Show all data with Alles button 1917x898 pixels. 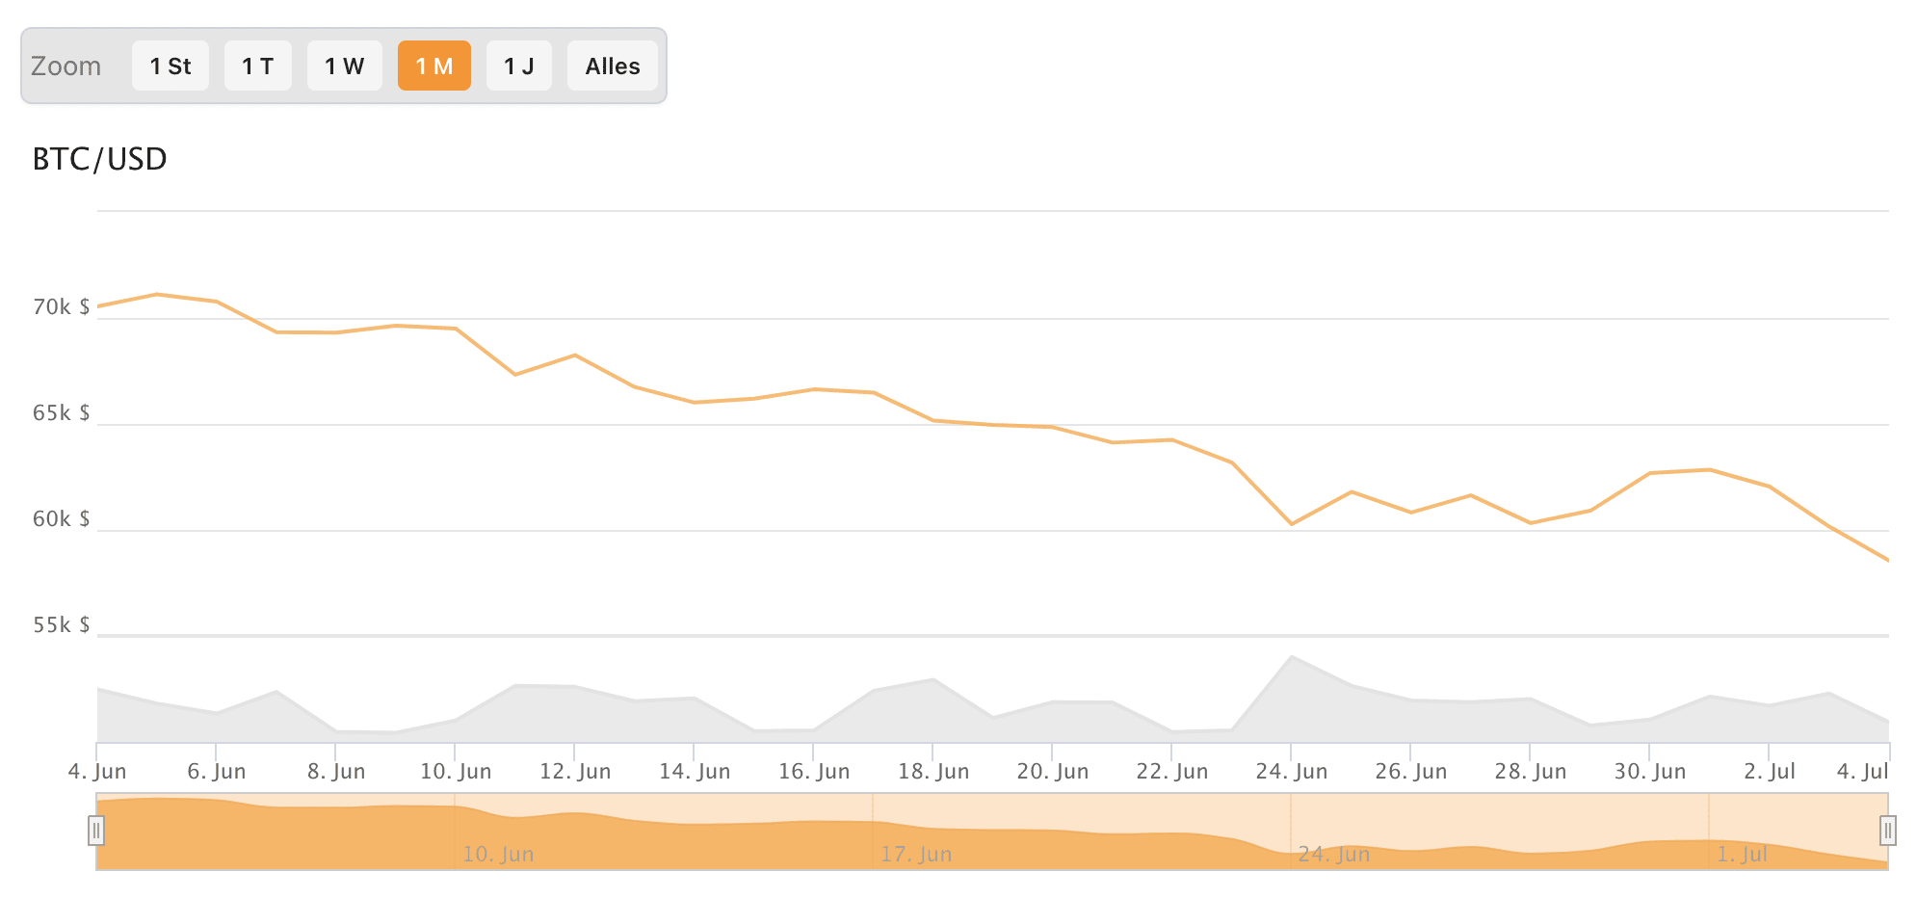pyautogui.click(x=613, y=66)
